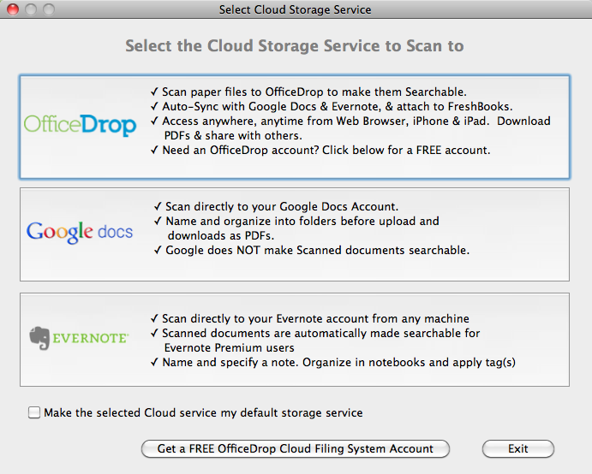Enable the default storage service checkbox
592x474 pixels.
coord(34,413)
